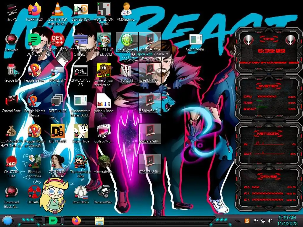Screen dimensions: 303x227
Task: Select the Peggle World of Warcraft icon
Action: pos(34,136)
